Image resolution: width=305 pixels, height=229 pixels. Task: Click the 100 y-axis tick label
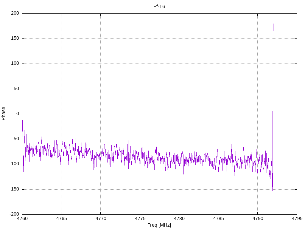coord(15,64)
